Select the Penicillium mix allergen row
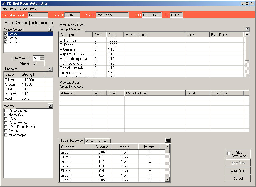 coord(152,68)
